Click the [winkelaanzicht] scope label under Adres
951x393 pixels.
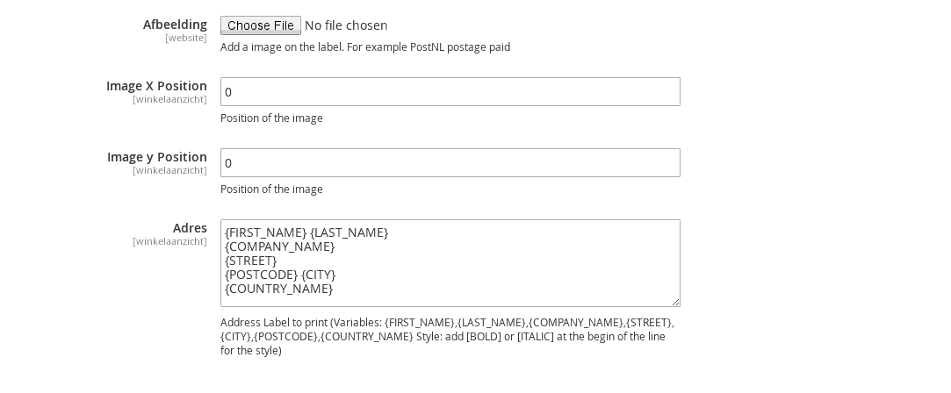169,241
